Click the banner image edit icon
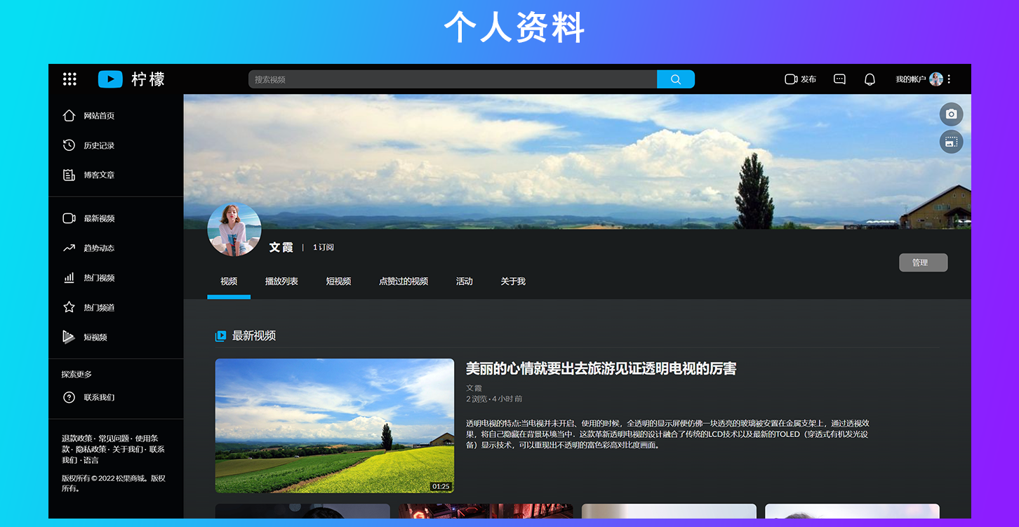 coord(951,142)
